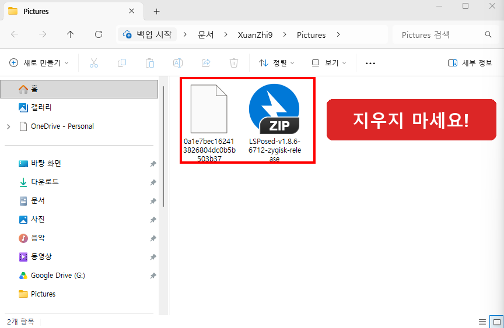
Task: Unpin 사진 using its pin icon
Action: (153, 220)
